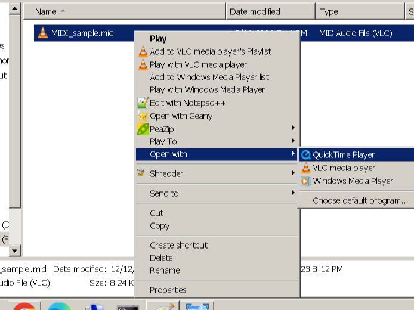Image resolution: width=414 pixels, height=310 pixels.
Task: Click the MID Audio File (VLC) type cell
Action: click(x=356, y=33)
